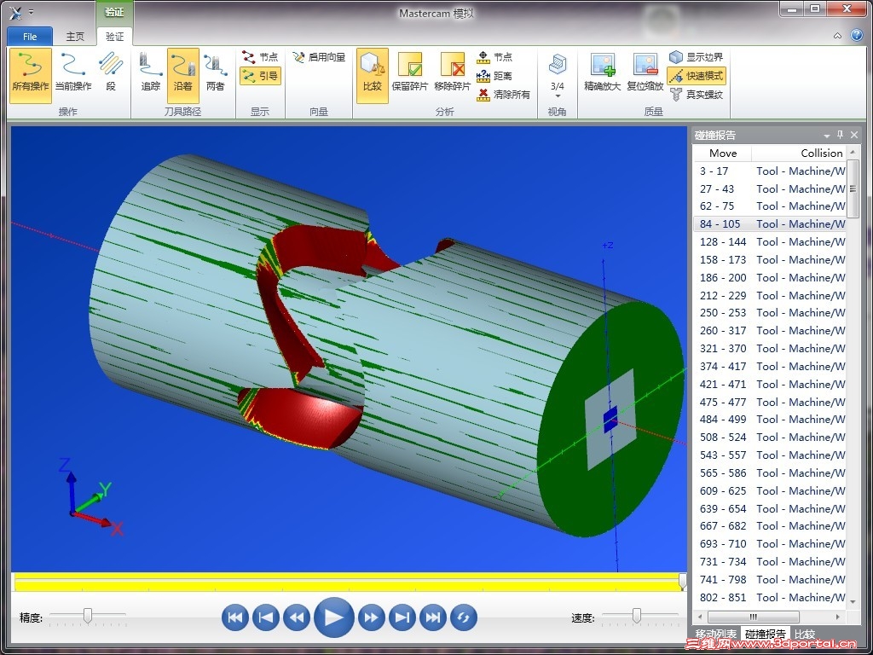The image size is (873, 655).
Task: Switch to the 碰撞报告 bottom tab
Action: click(766, 634)
